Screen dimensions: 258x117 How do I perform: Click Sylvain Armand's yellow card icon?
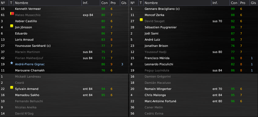click(12, 87)
